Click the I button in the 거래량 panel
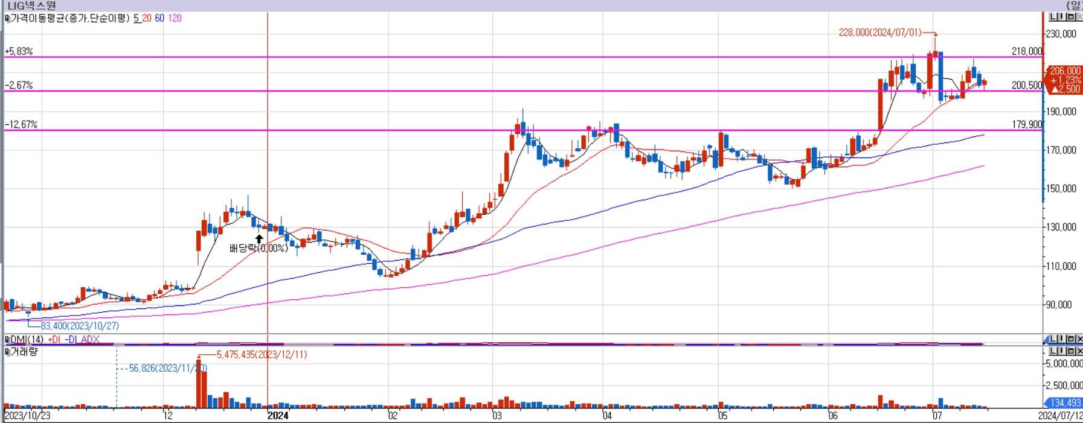Screen dimensions: 1083x423 (1062, 351)
